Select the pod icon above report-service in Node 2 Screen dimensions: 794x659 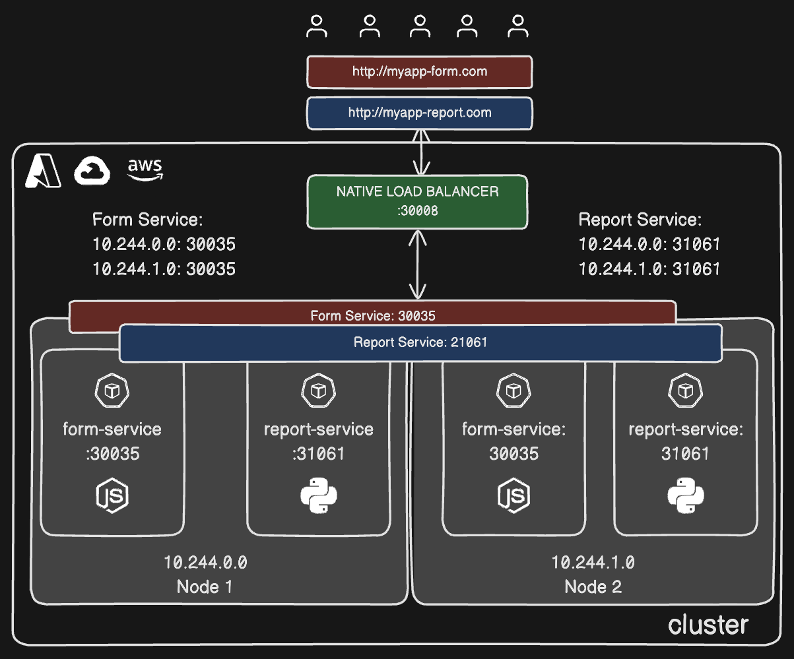pos(686,391)
